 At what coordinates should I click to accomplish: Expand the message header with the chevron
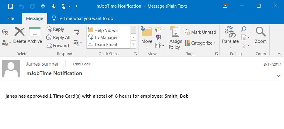[278, 76]
